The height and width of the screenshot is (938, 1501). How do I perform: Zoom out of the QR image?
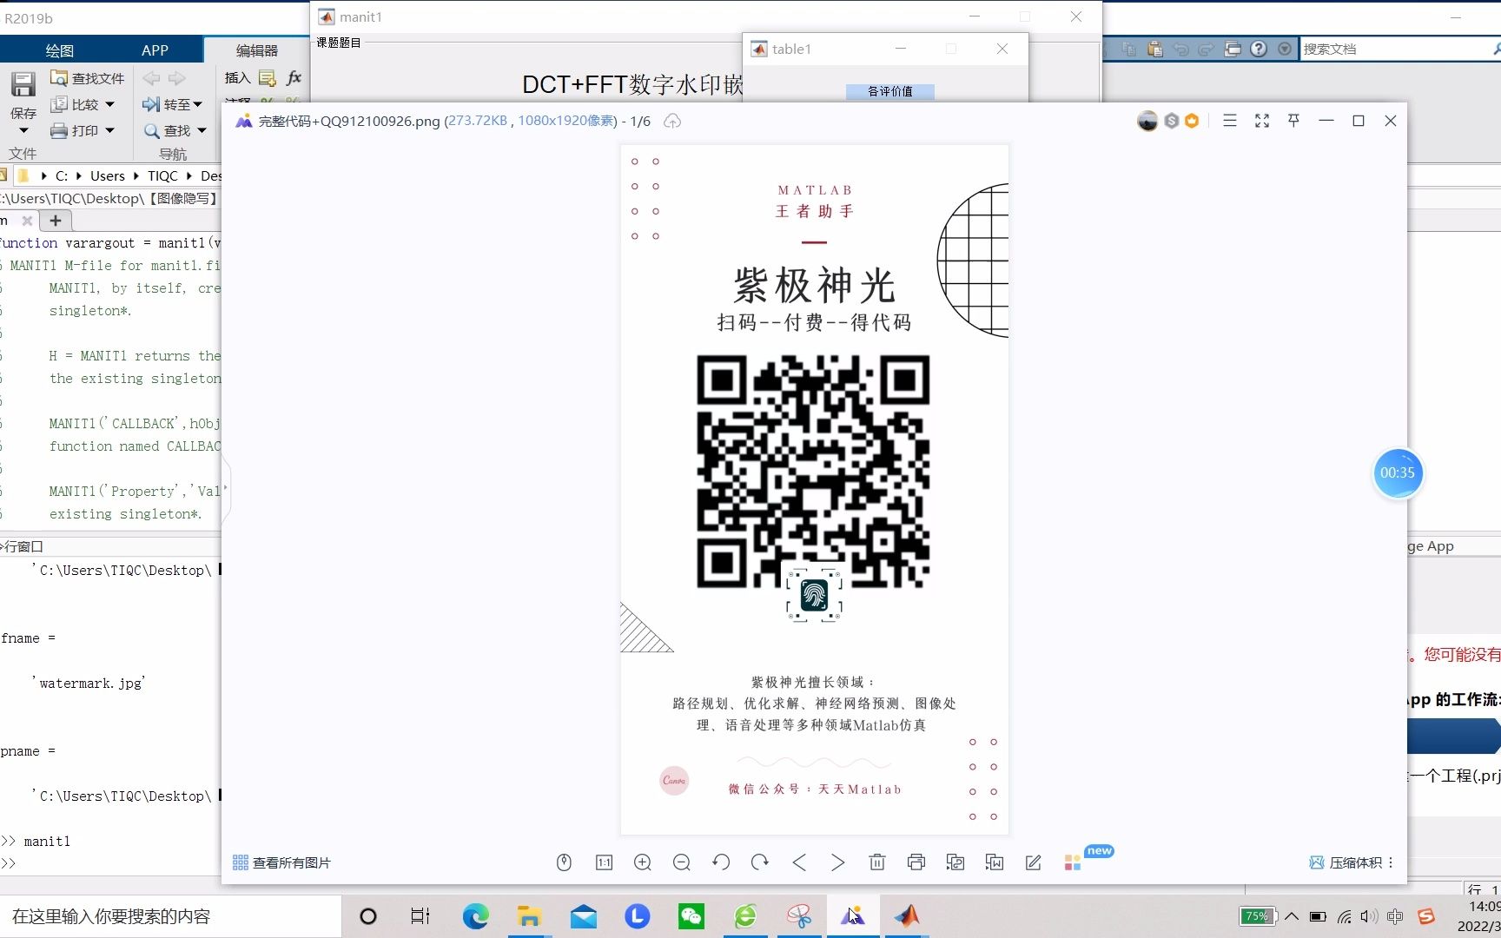coord(682,862)
